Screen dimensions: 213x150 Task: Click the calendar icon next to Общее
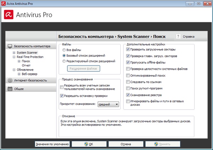coord(10,89)
